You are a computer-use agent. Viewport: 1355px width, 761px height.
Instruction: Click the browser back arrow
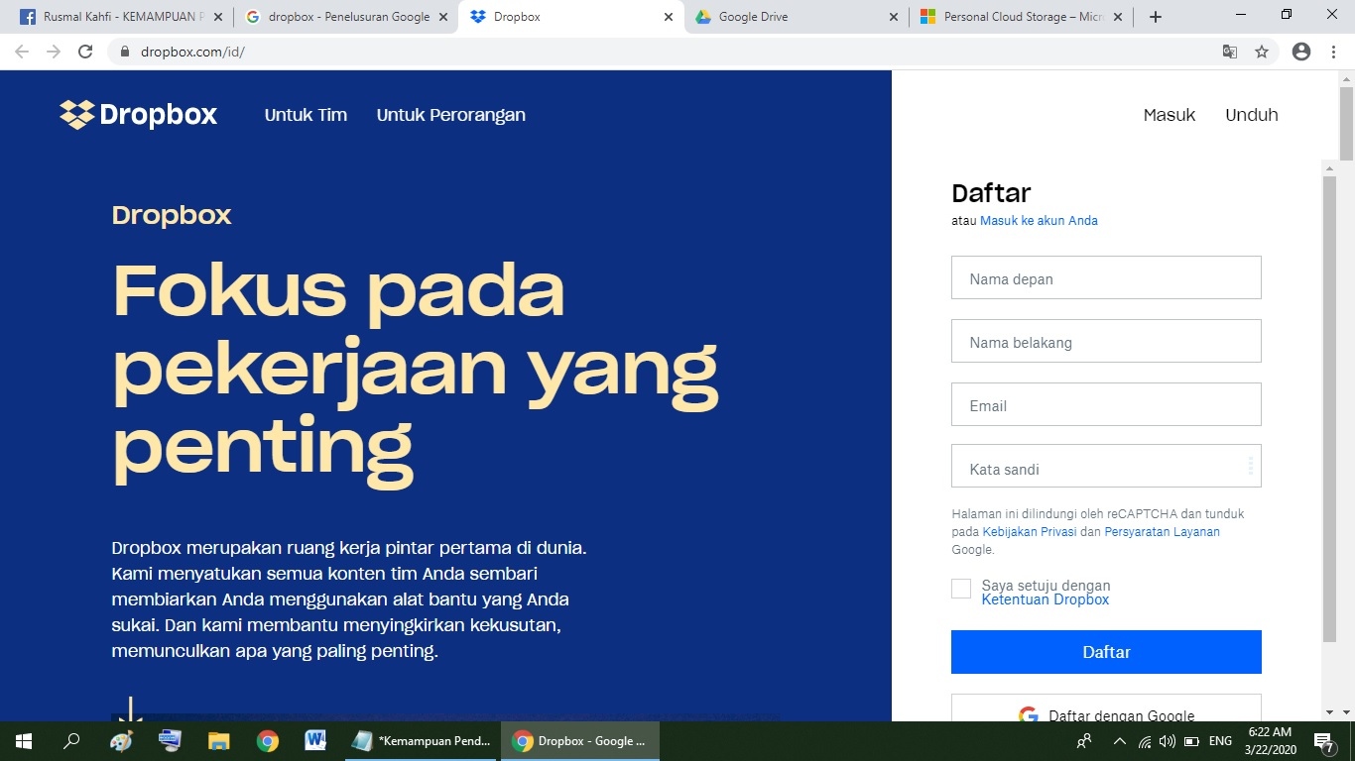point(22,52)
